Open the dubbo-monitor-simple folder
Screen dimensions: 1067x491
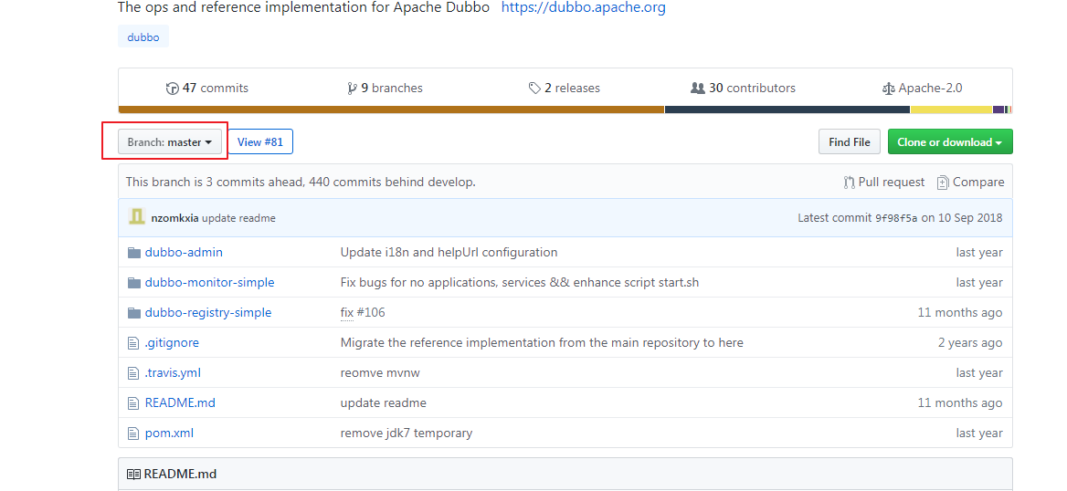[x=209, y=282]
